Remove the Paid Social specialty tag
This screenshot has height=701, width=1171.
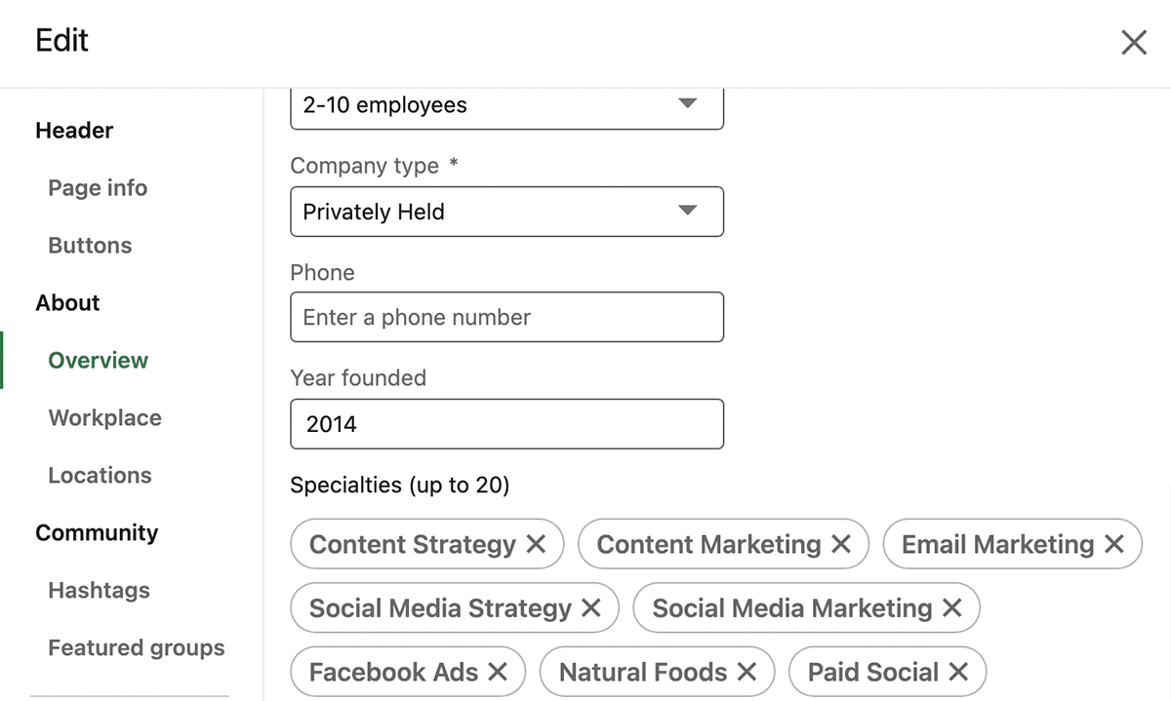click(958, 672)
